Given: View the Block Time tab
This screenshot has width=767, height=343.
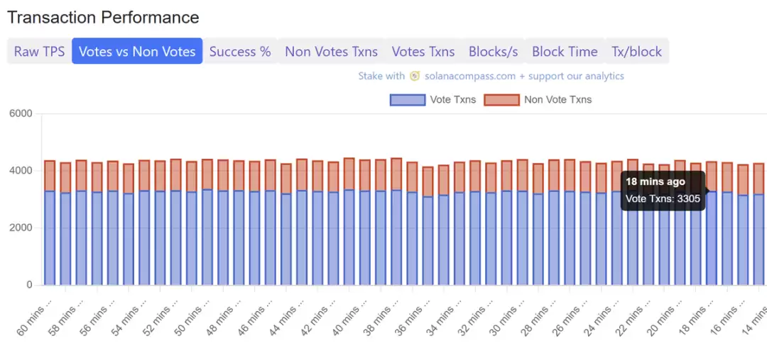Looking at the screenshot, I should pos(565,51).
